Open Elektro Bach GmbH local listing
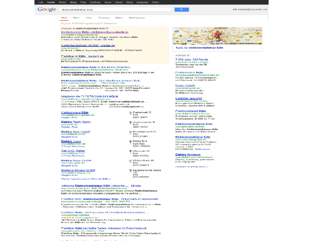The height and width of the screenshot is (241, 321). 76,122
